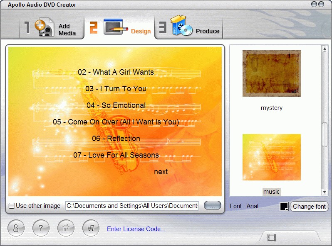Select the mystery background thumbnail
The image size is (332, 246).
click(272, 73)
